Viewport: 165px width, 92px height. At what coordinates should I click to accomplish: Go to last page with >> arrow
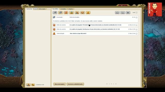tap(116, 84)
